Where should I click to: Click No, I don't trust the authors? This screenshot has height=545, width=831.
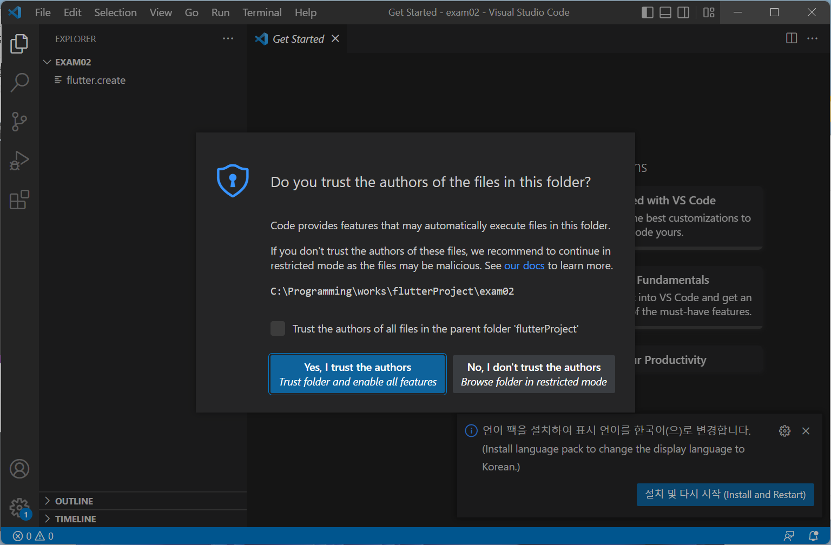(x=534, y=374)
